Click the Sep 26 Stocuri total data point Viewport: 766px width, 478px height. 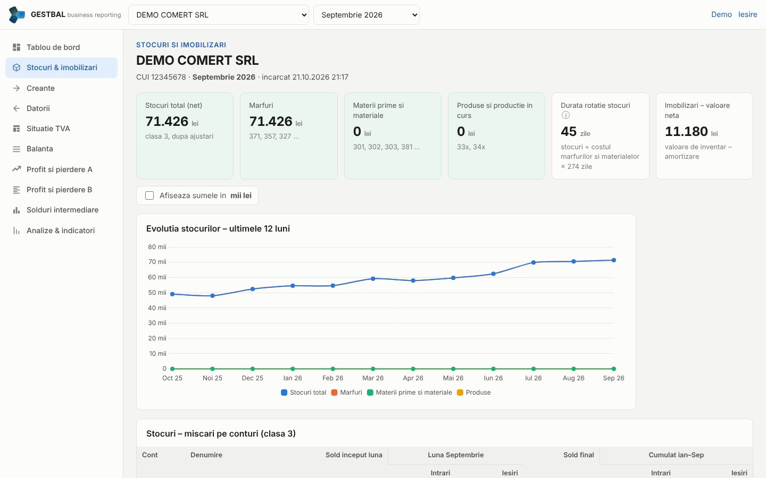[x=614, y=260]
